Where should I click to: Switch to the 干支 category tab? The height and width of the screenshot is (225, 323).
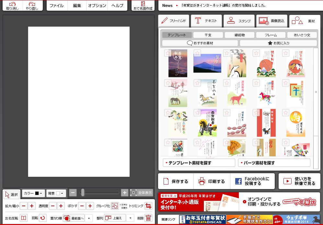pos(208,35)
